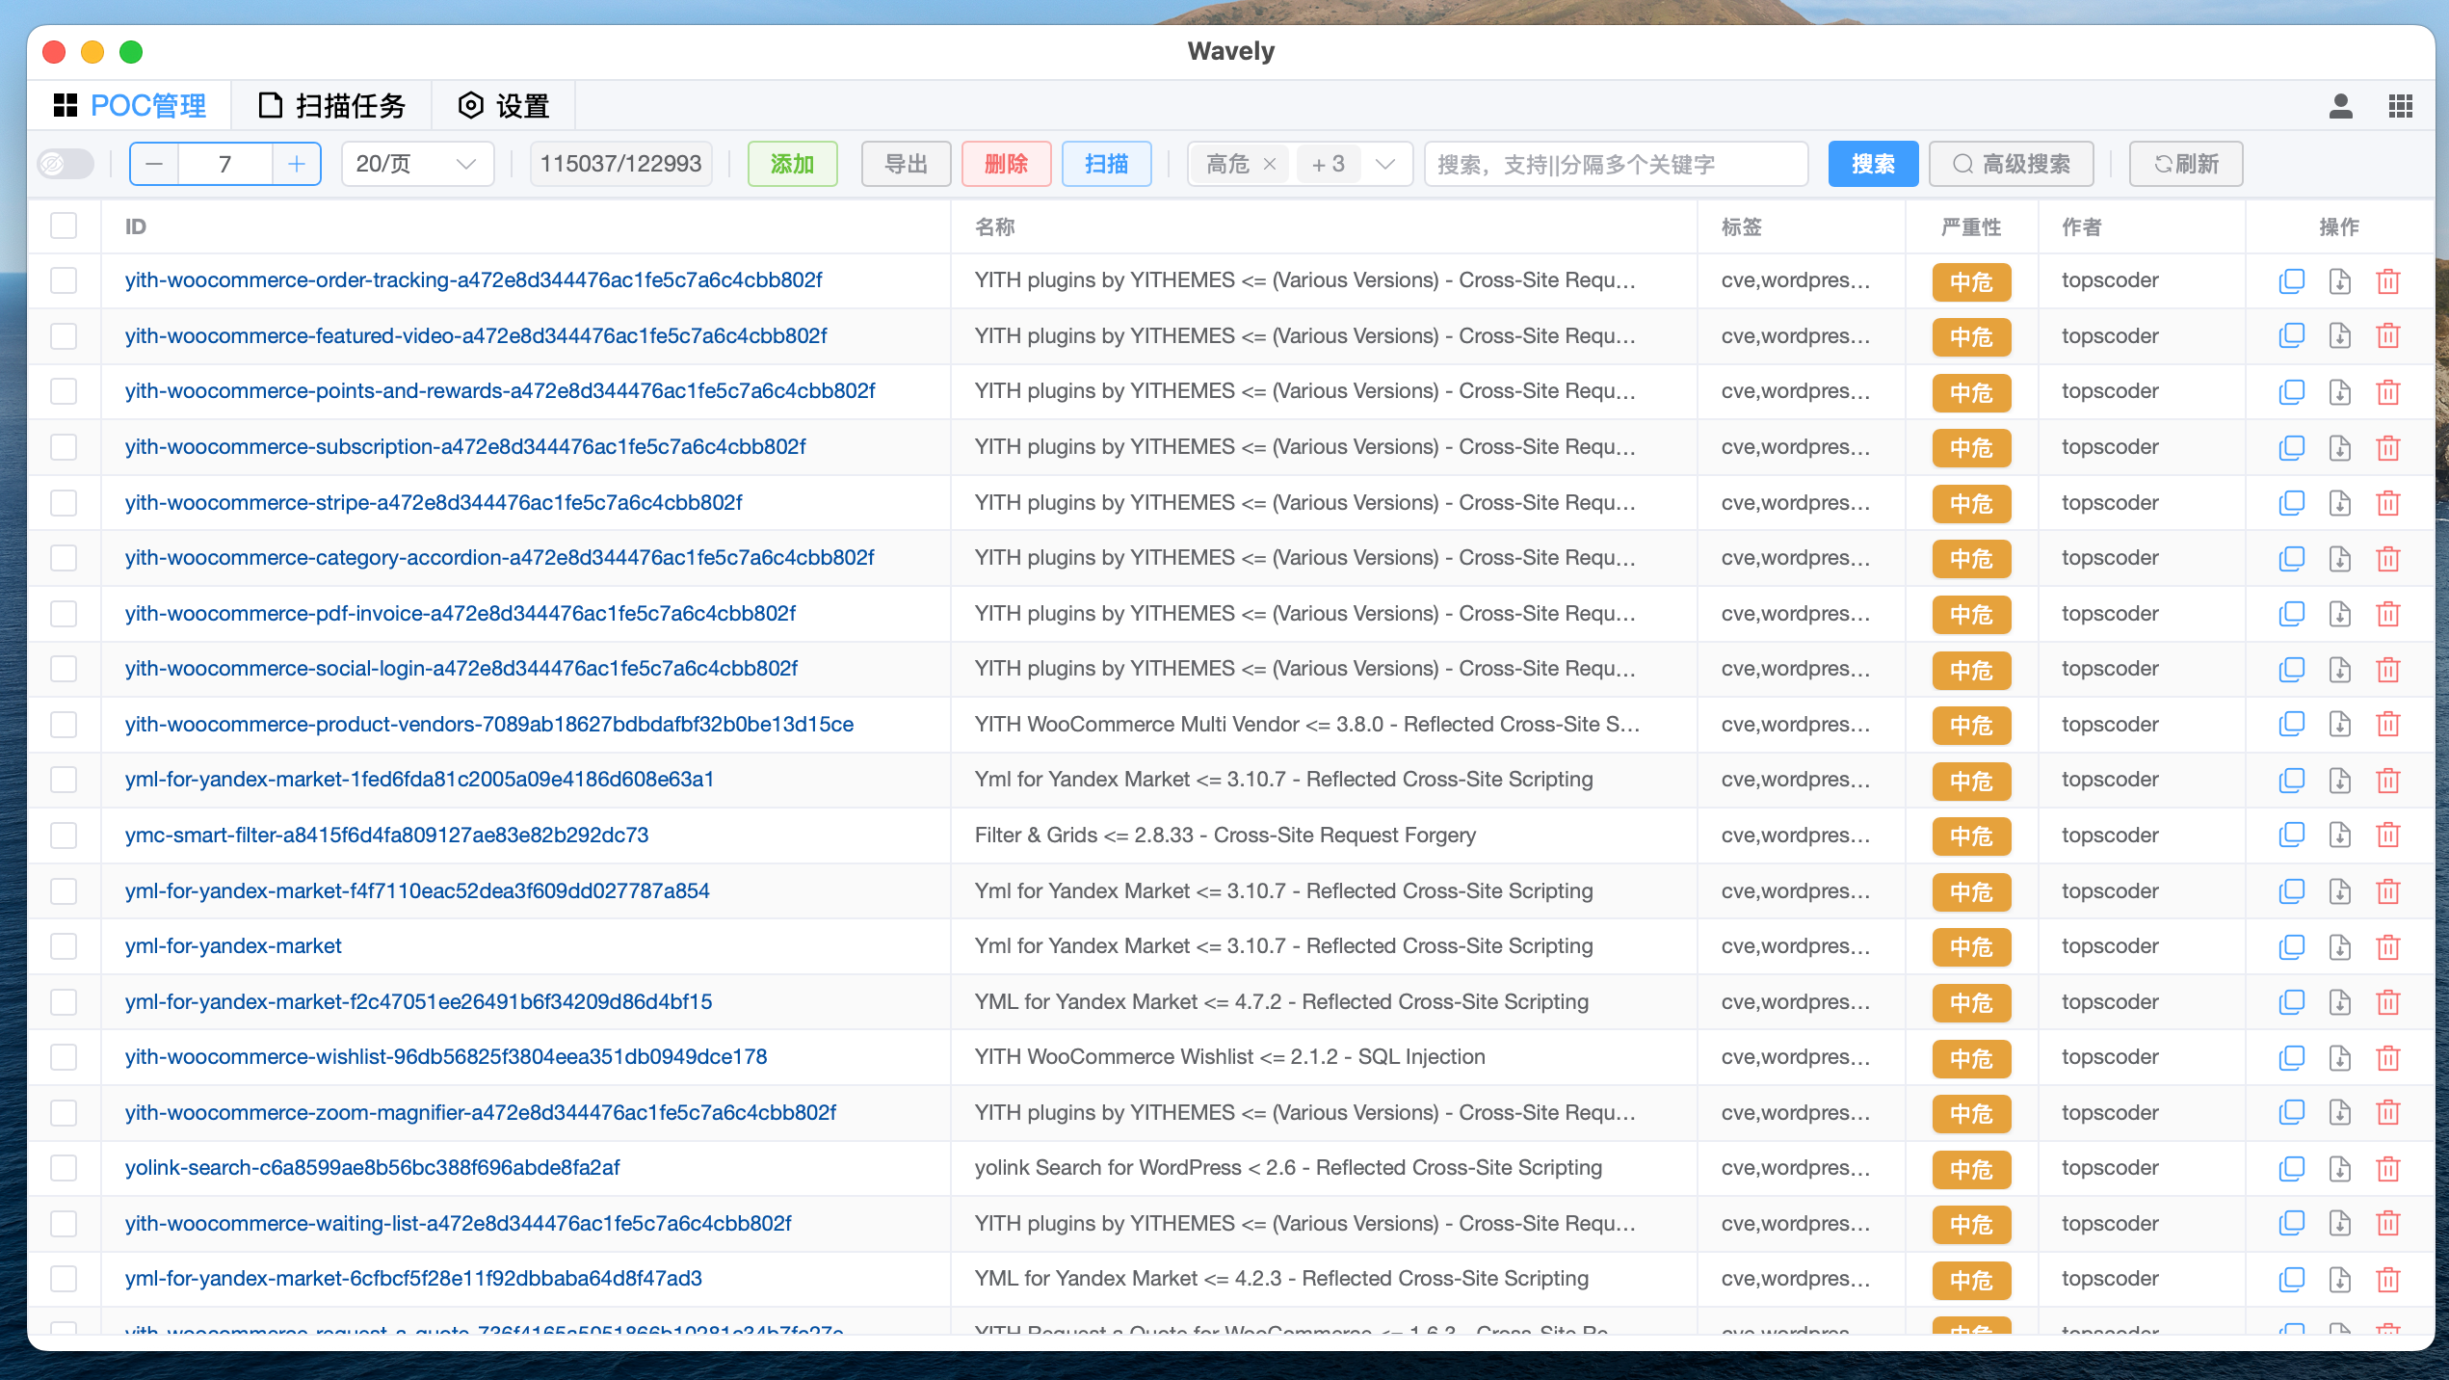
Task: Click the page number field showing 7
Action: (x=225, y=164)
